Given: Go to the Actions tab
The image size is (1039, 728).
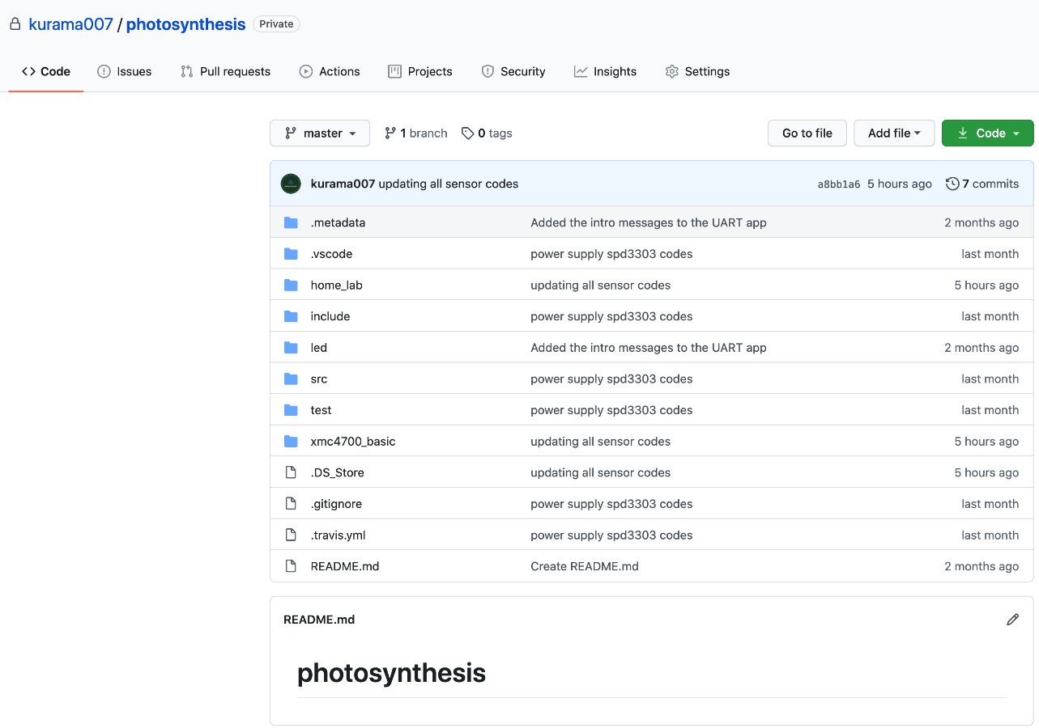Looking at the screenshot, I should (x=330, y=71).
